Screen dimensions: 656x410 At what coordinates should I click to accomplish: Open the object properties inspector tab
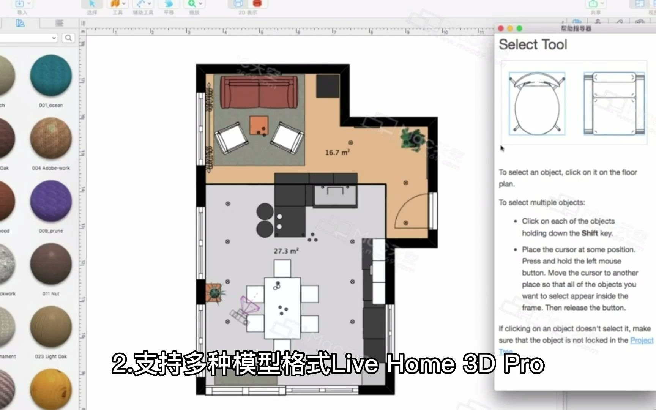(x=598, y=21)
